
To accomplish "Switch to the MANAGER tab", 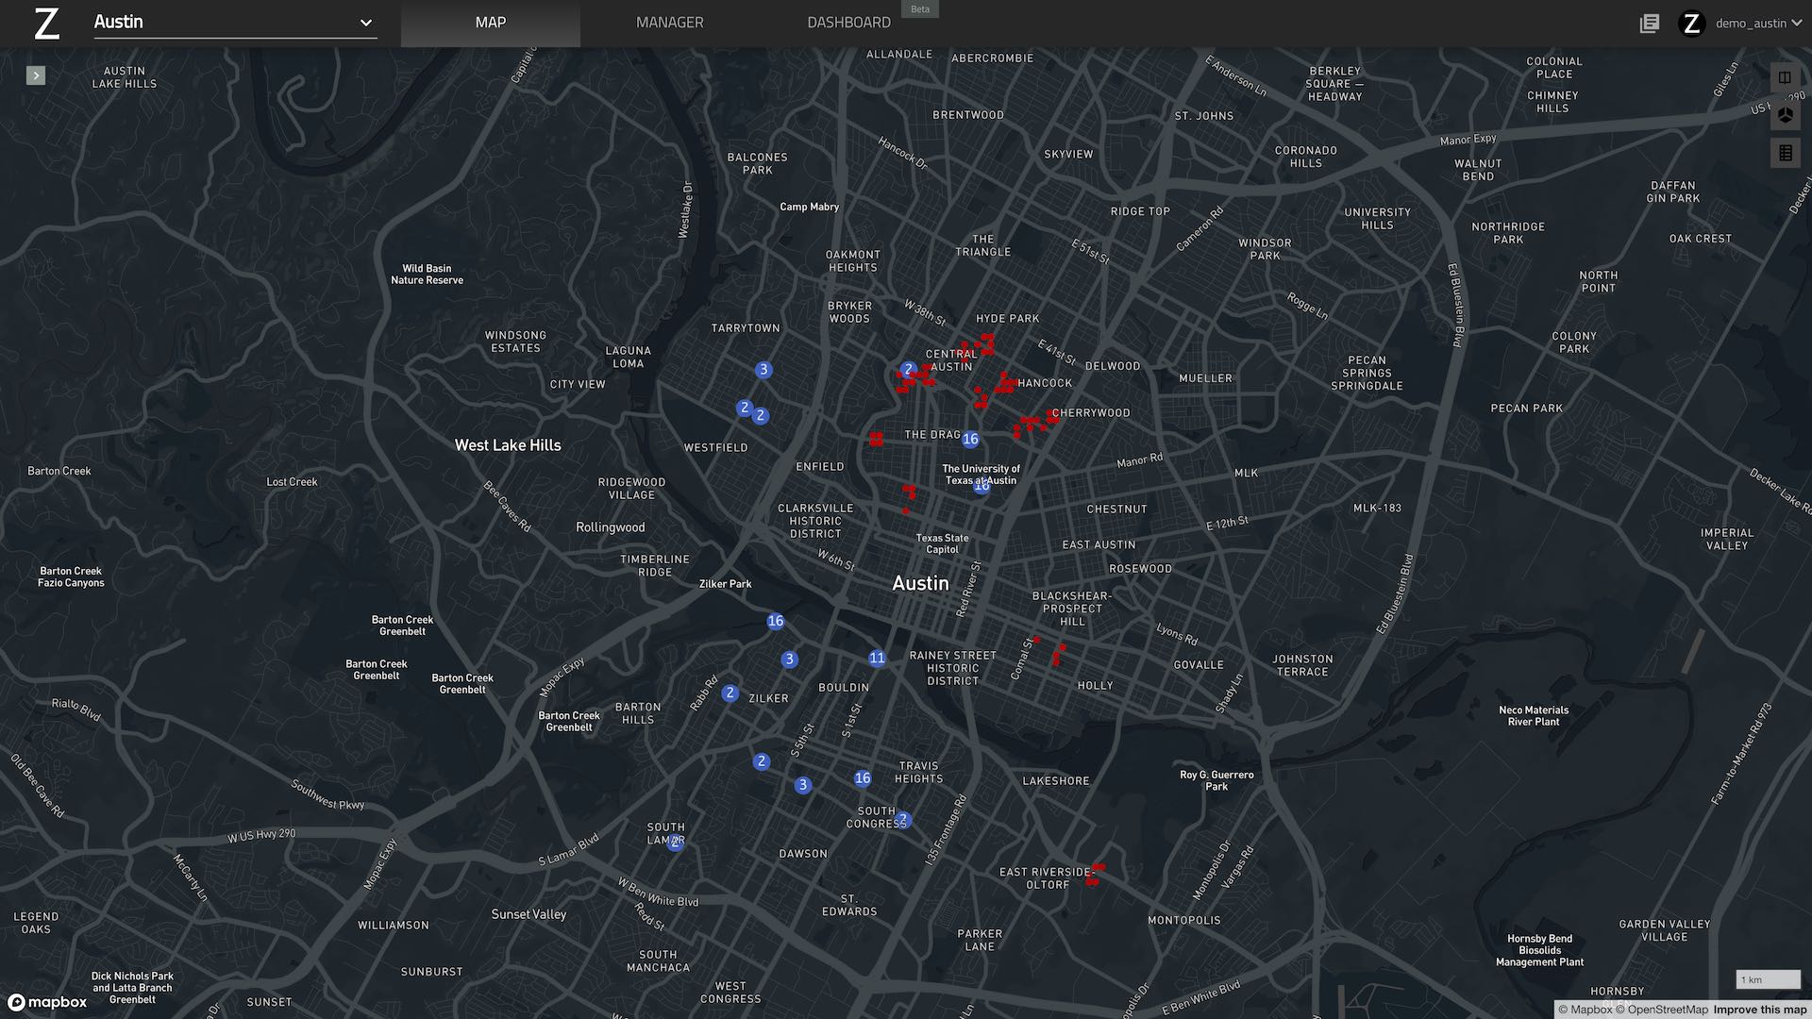I will click(669, 22).
